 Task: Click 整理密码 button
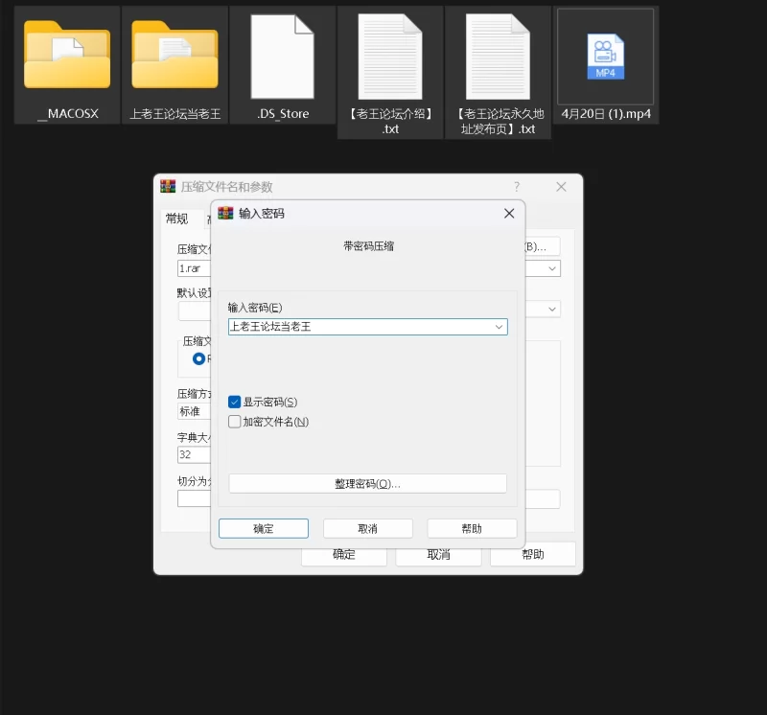click(x=367, y=484)
